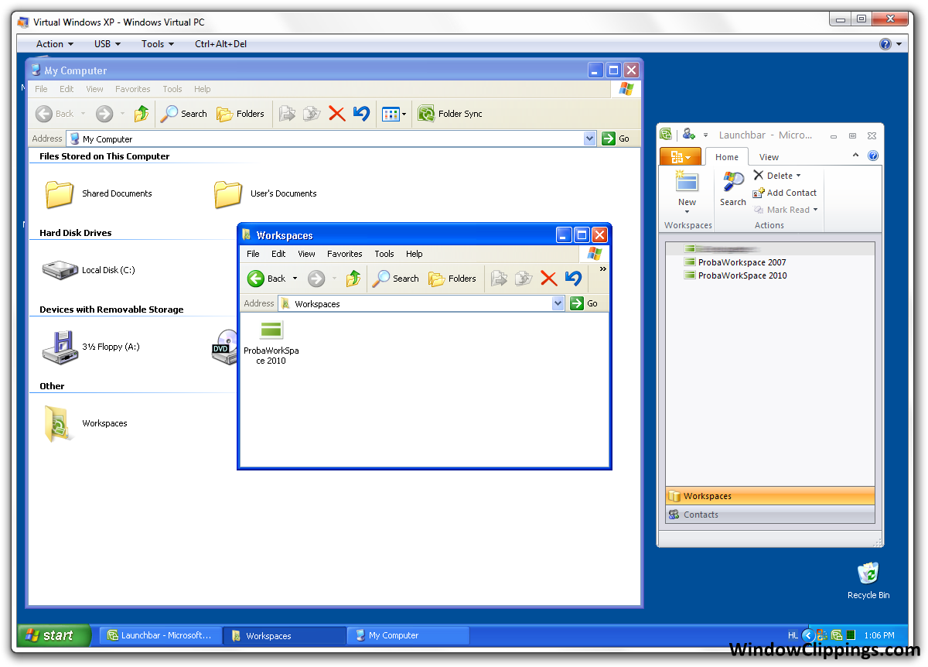Image resolution: width=928 pixels, height=667 pixels.
Task: Open Tools menu in Workspaces window
Action: pyautogui.click(x=384, y=254)
